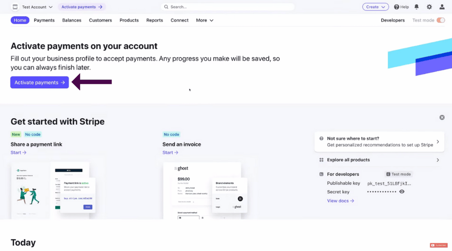
Task: Click the Activate payments pill in header
Action: [82, 7]
